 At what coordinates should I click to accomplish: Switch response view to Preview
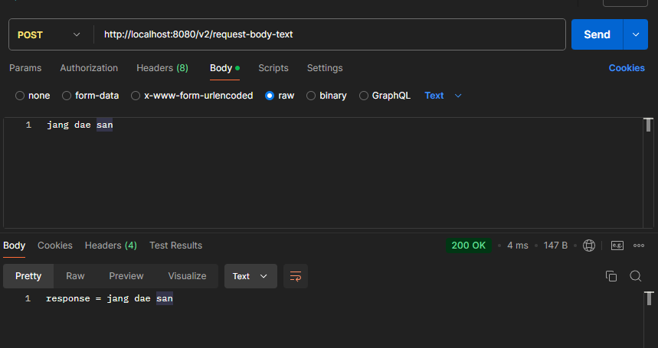coord(126,276)
